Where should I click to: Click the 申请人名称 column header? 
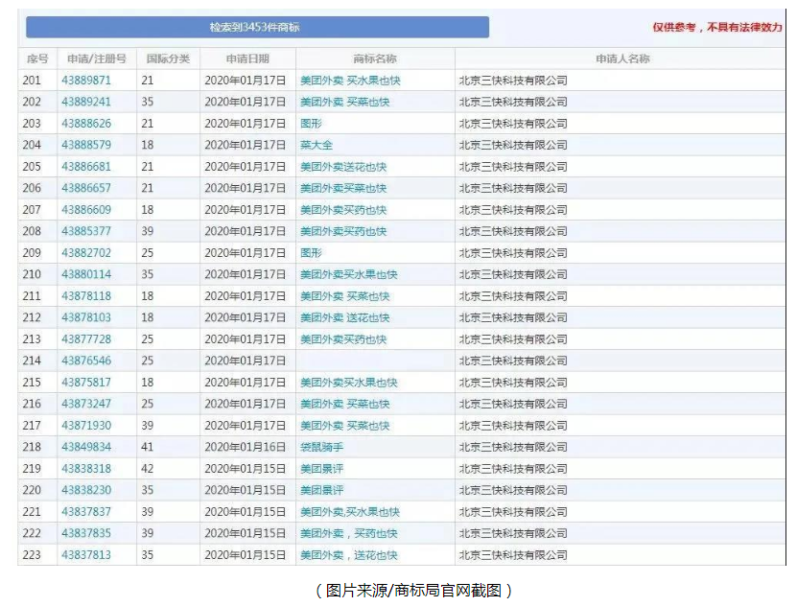pos(621,59)
